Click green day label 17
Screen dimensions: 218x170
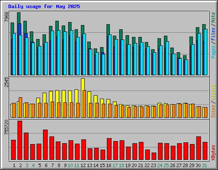click(x=115, y=165)
